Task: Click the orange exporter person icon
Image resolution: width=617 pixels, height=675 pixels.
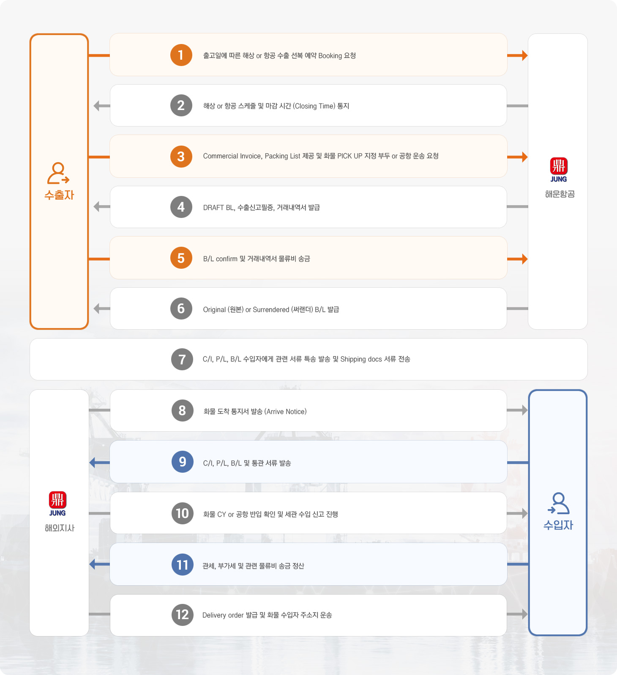Action: 58,173
